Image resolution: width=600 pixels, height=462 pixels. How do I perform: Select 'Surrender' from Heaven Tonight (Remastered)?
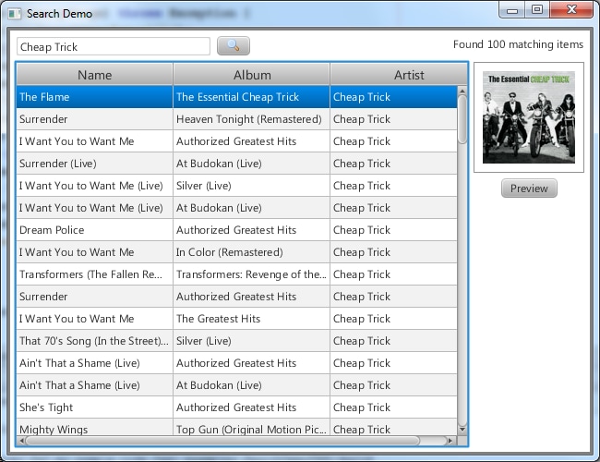point(236,119)
